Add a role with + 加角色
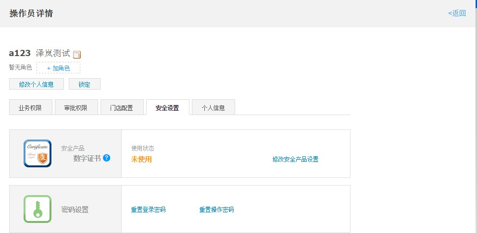 point(58,68)
